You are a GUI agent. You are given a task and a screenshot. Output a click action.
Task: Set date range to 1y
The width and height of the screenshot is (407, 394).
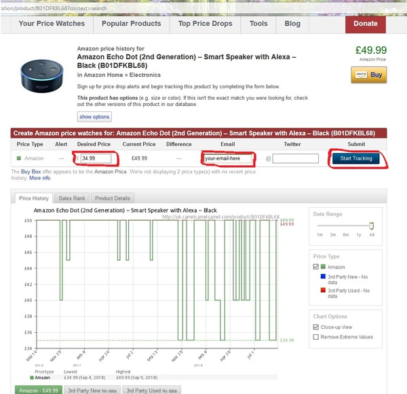point(359,234)
